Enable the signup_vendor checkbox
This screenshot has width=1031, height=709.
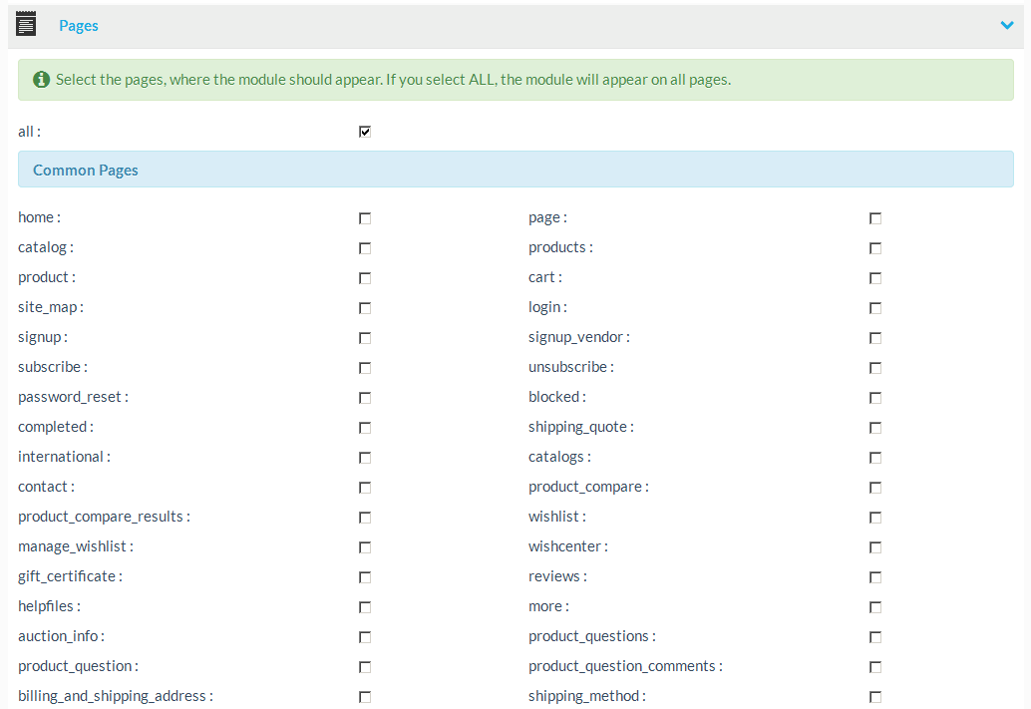click(x=875, y=338)
